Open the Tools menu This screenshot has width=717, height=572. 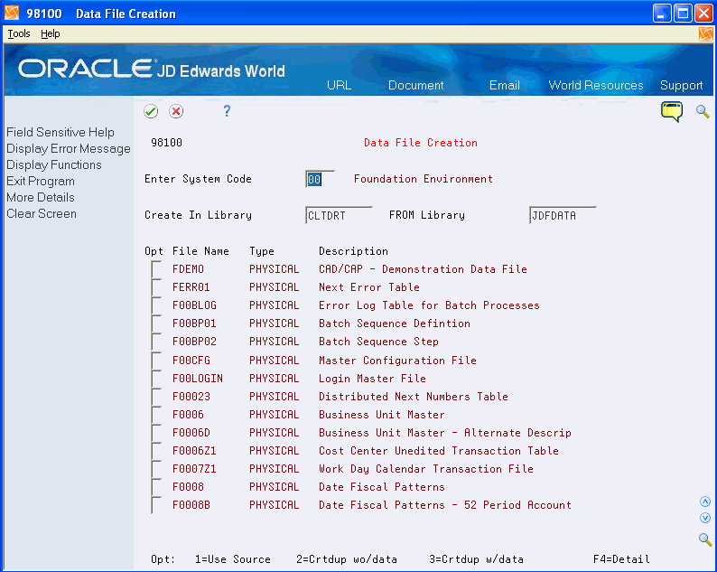(19, 33)
